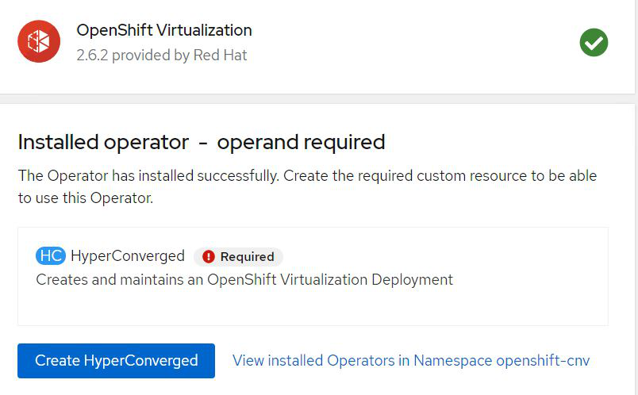Select the HyperConverged resource name
Screen dimensions: 638x395
128,256
